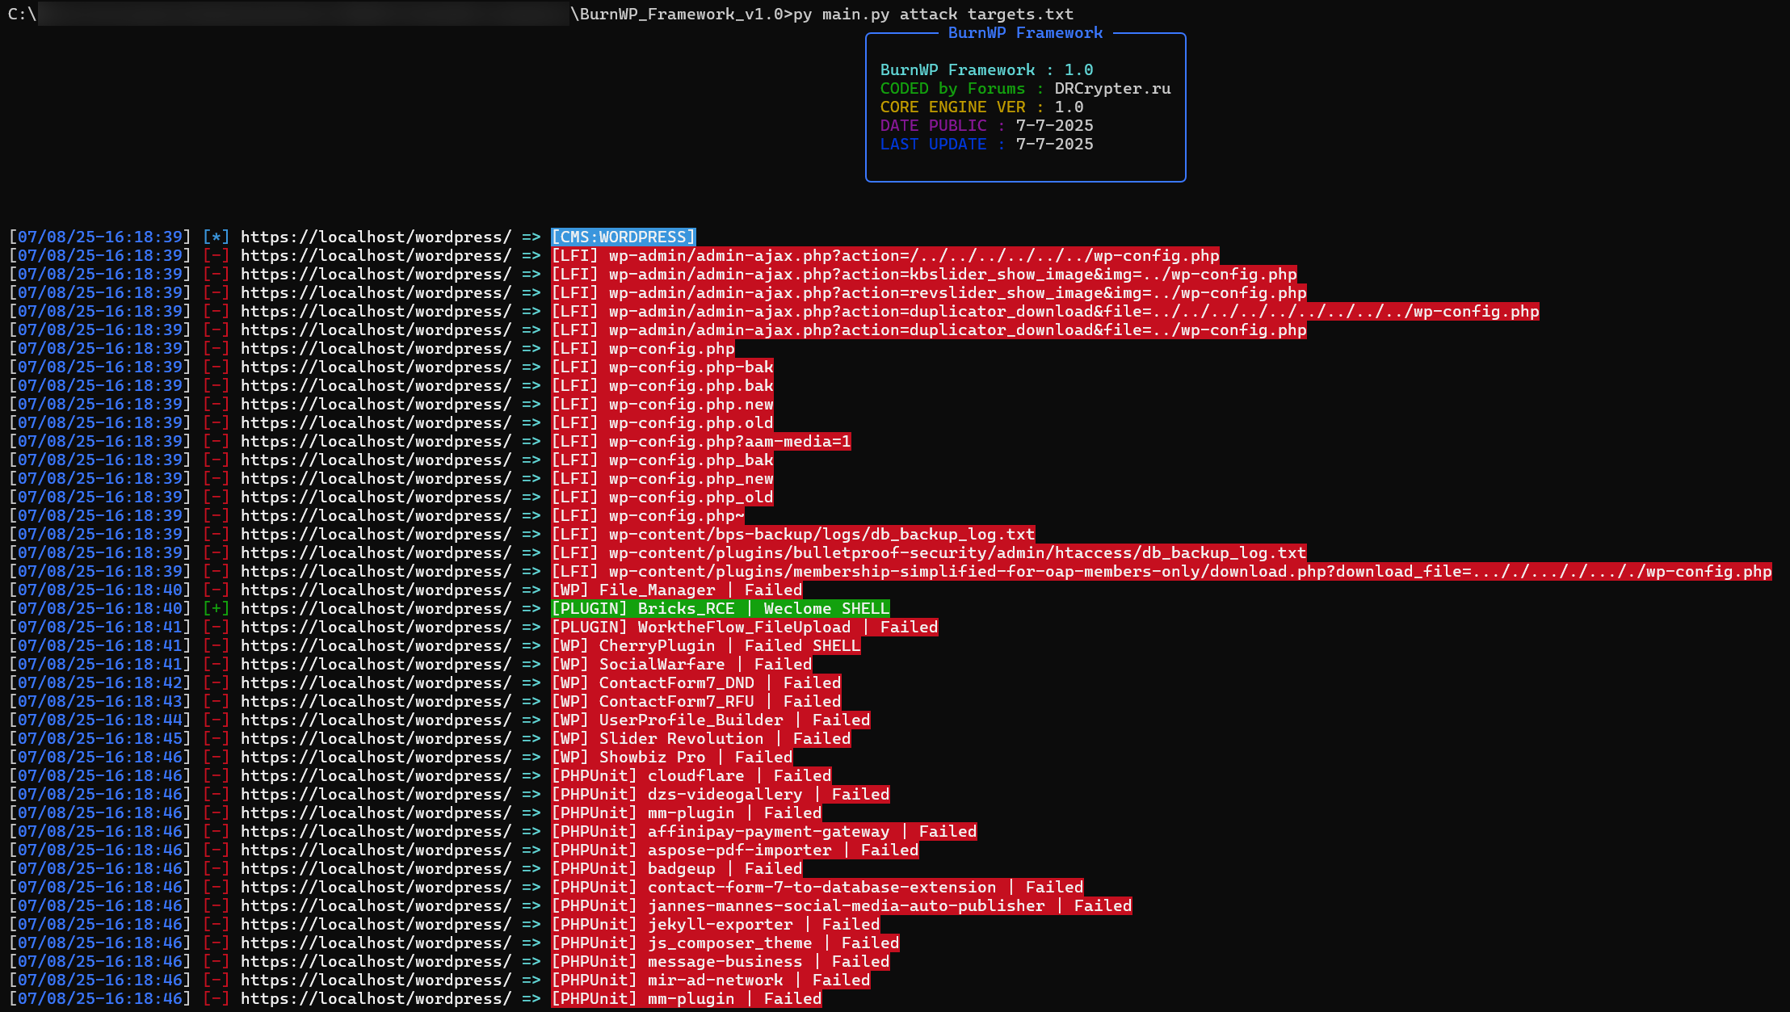Click the localhost URL on CMS:WORDPRESS row

(376, 237)
